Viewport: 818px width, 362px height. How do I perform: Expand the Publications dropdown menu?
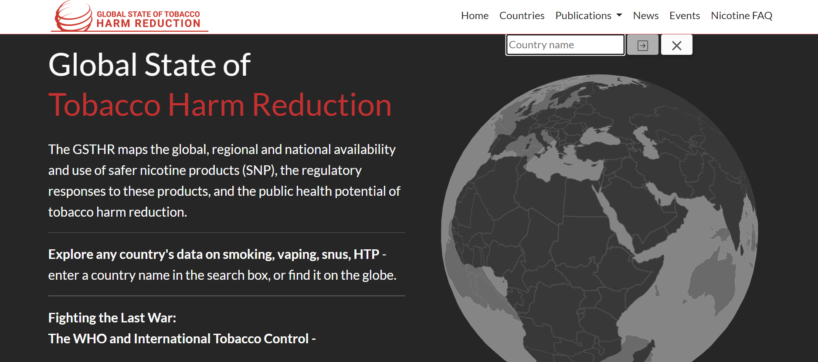[588, 16]
